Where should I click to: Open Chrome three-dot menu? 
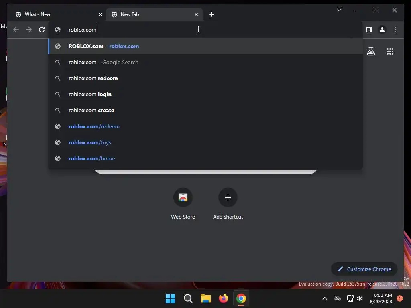(x=395, y=30)
